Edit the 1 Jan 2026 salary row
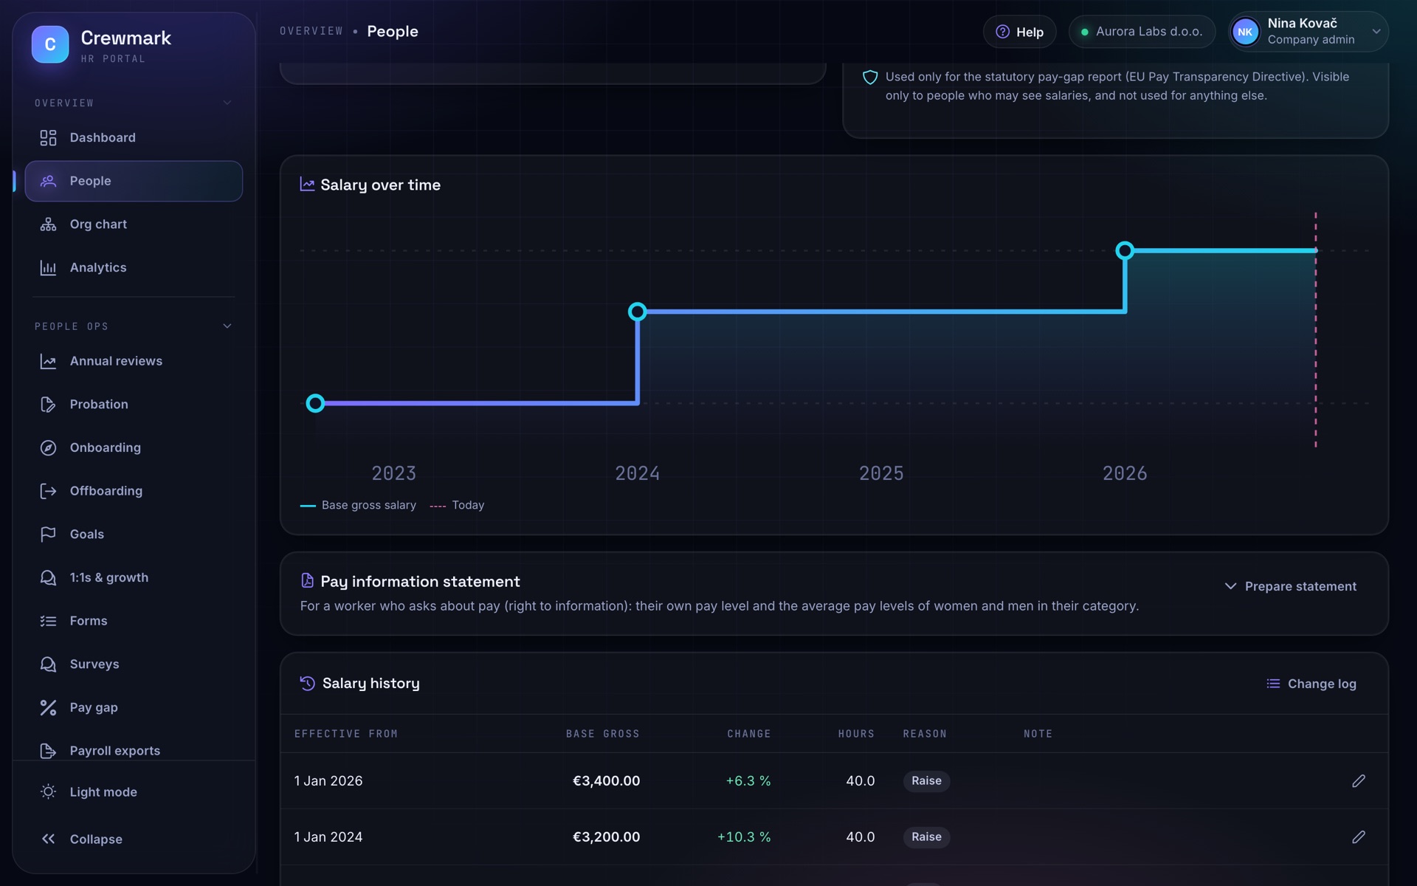Image resolution: width=1417 pixels, height=886 pixels. click(x=1359, y=781)
